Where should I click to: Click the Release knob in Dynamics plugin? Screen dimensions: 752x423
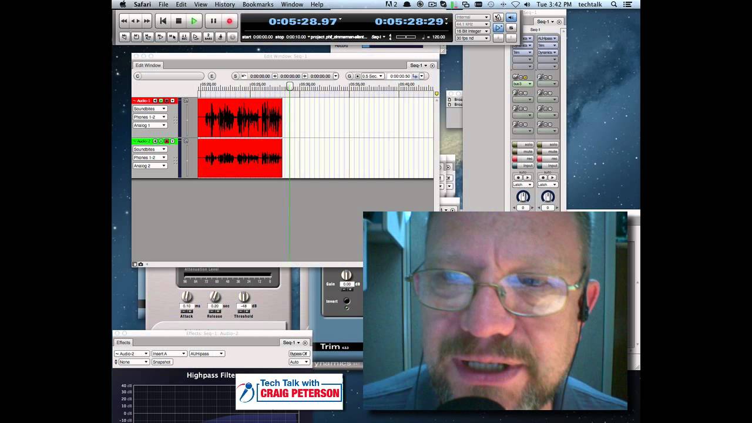point(214,297)
